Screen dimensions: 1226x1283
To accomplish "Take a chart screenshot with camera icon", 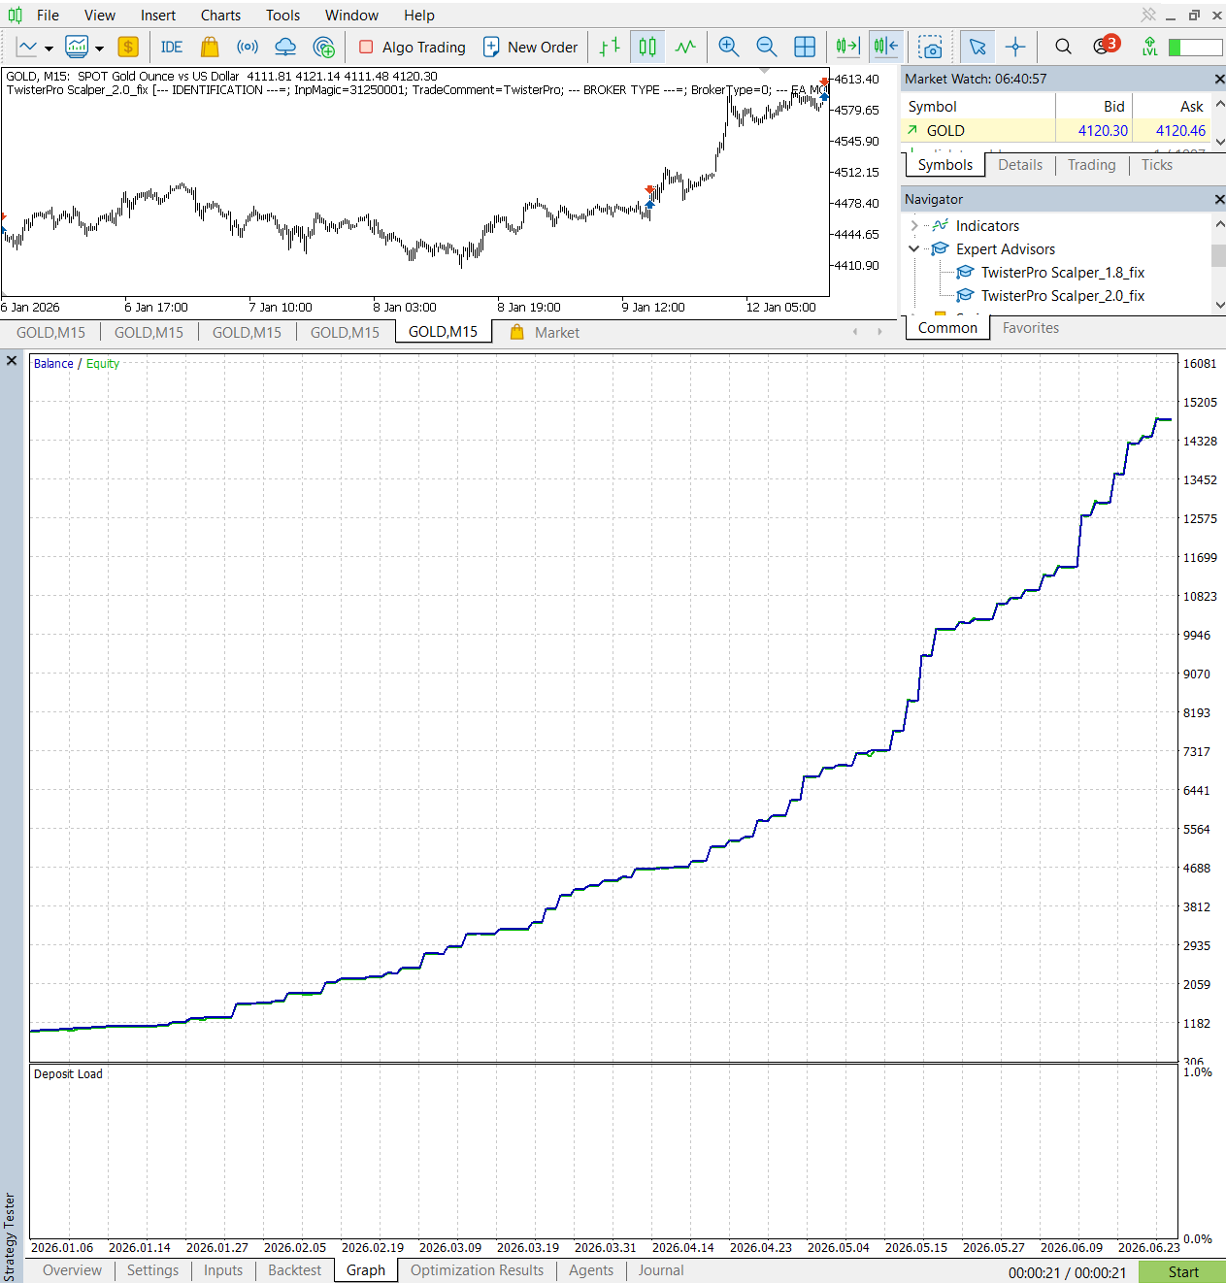I will coord(930,47).
